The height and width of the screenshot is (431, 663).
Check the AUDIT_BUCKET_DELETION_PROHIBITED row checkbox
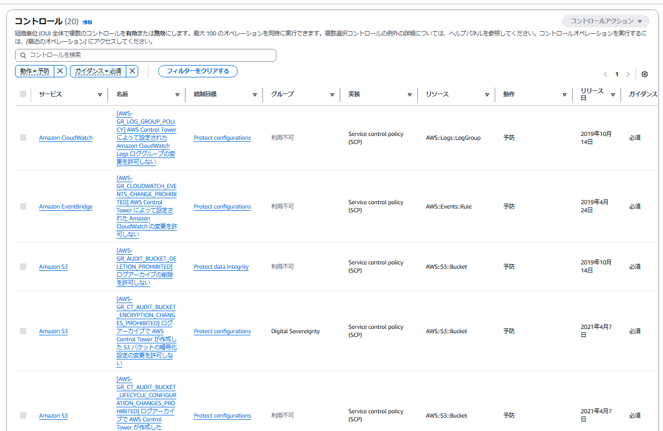[x=23, y=267]
